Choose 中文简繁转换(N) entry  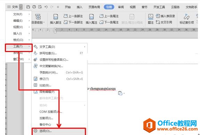pyautogui.click(x=59, y=66)
